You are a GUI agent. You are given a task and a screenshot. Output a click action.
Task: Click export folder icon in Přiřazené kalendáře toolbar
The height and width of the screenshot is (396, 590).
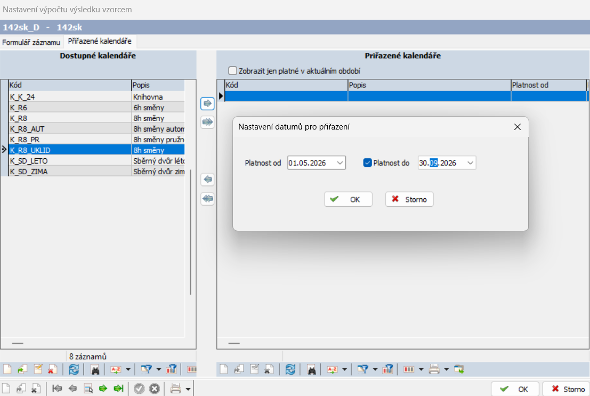coord(459,369)
